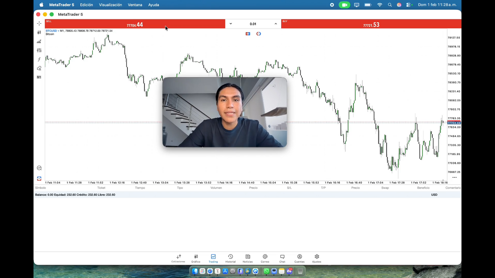
Task: Open Cuentas with the profile icon
Action: click(x=299, y=259)
